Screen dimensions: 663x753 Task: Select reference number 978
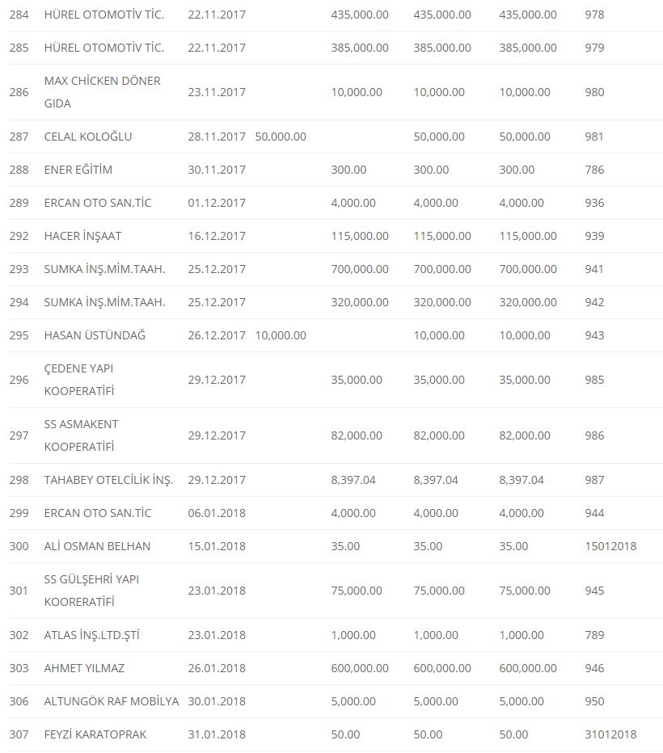click(x=594, y=15)
